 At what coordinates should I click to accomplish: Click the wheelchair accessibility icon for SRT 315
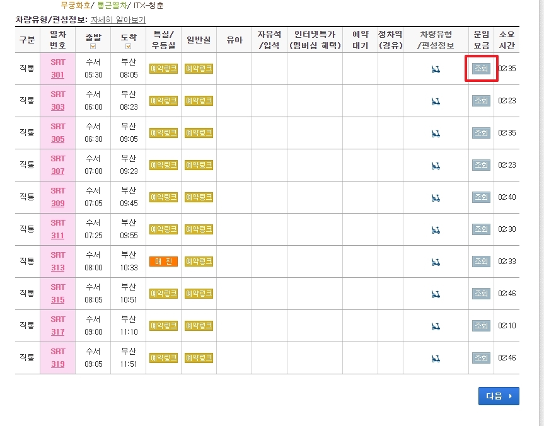click(x=435, y=294)
